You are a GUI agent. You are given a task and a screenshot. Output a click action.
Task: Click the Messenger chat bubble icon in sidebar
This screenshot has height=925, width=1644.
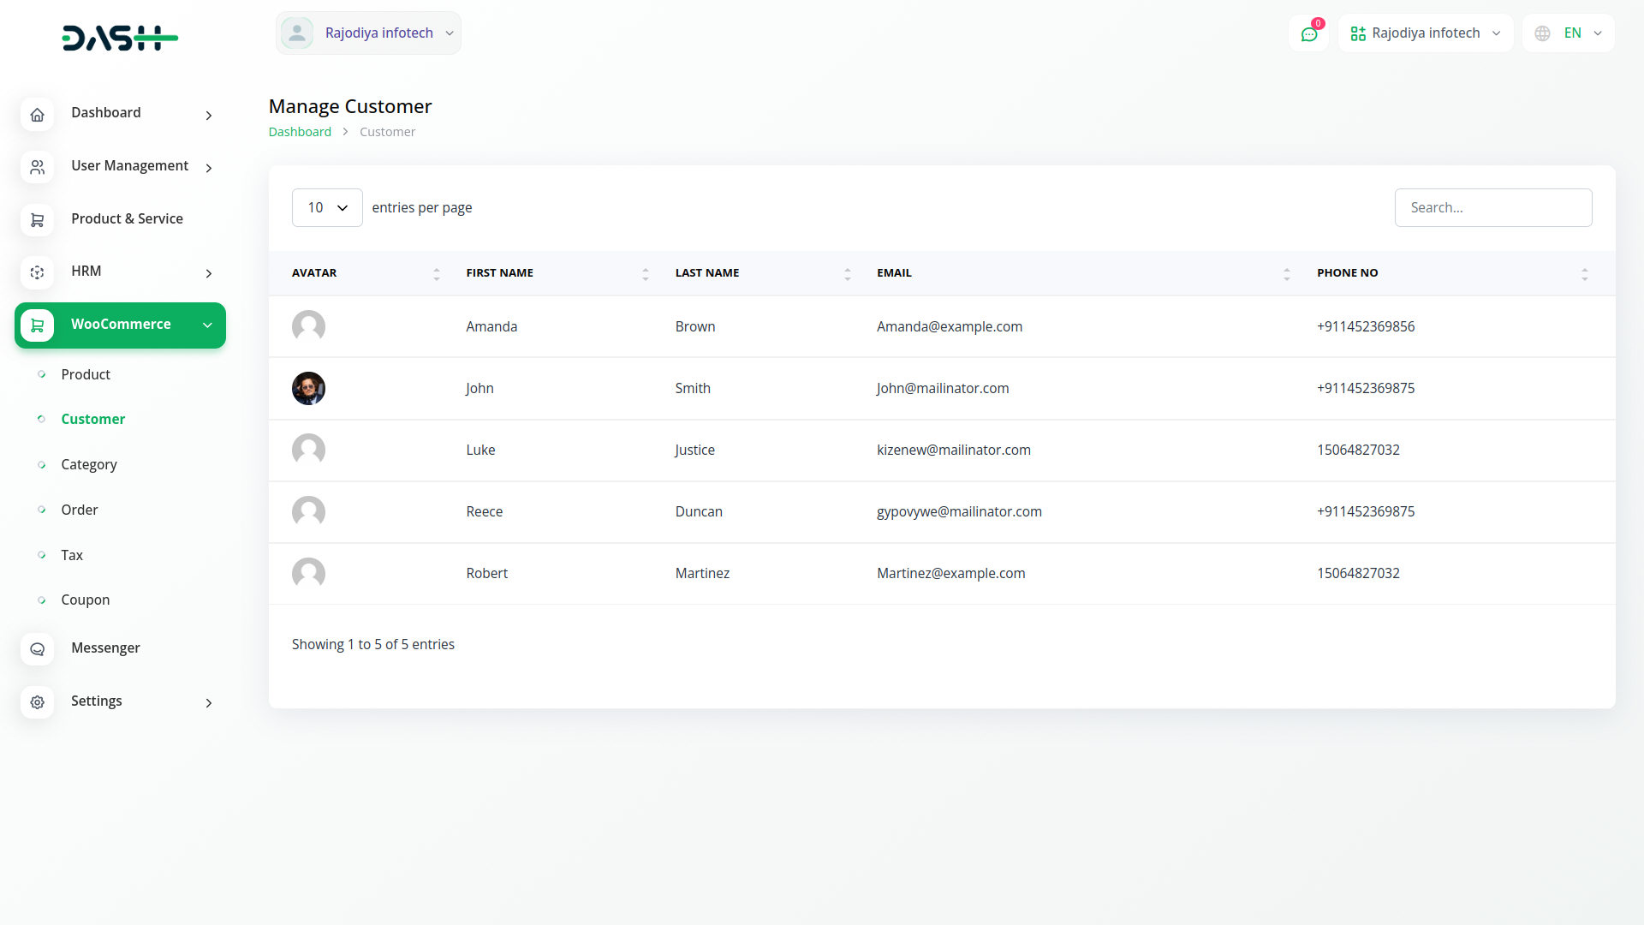[37, 649]
